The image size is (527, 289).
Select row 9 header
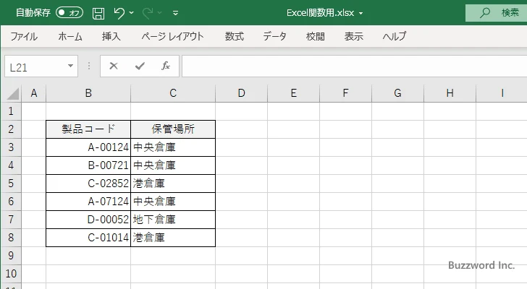click(x=11, y=256)
